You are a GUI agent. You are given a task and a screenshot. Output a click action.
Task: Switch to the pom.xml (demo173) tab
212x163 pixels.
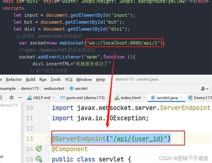coord(85,98)
